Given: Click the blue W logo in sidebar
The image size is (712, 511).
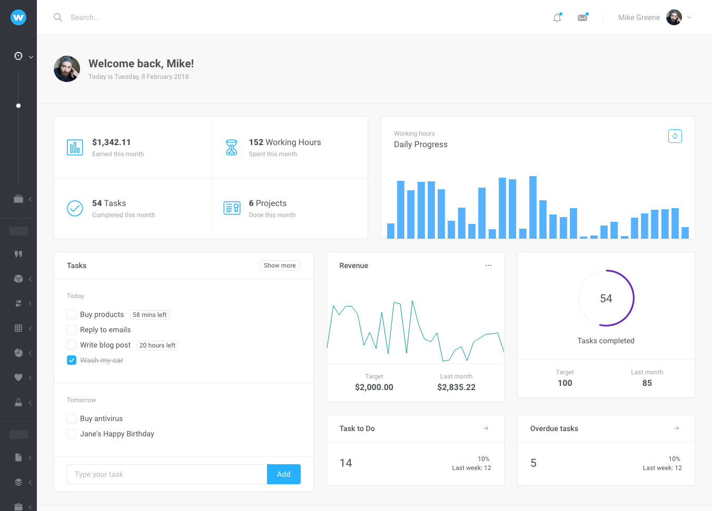Looking at the screenshot, I should click(18, 17).
